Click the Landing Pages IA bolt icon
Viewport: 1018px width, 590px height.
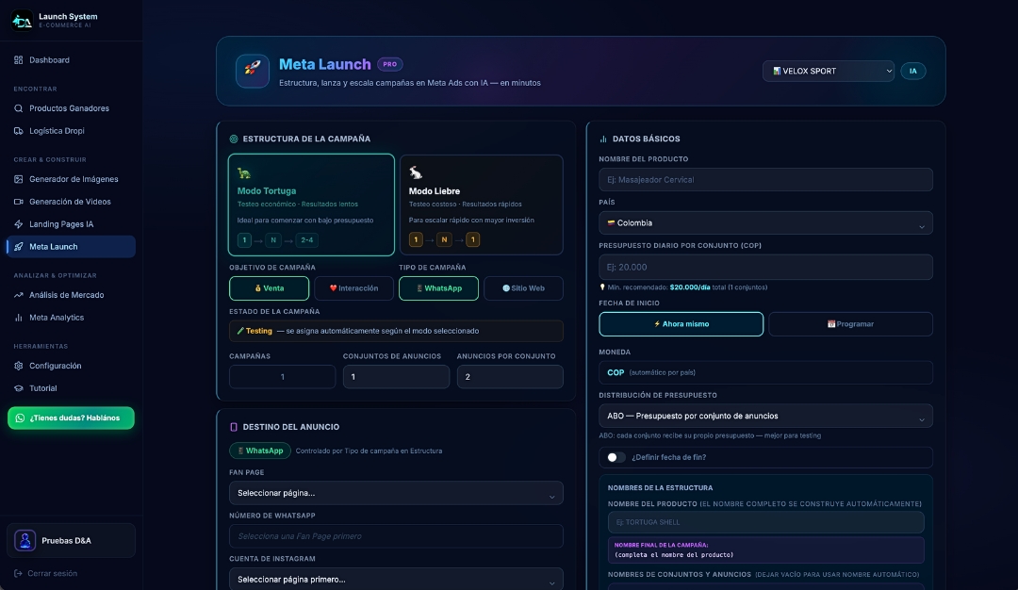coord(18,224)
